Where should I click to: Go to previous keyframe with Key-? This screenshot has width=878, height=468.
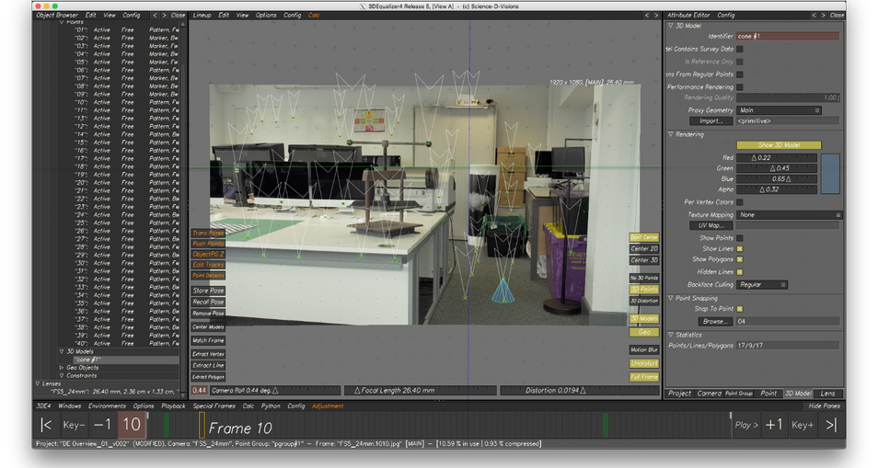tap(74, 426)
